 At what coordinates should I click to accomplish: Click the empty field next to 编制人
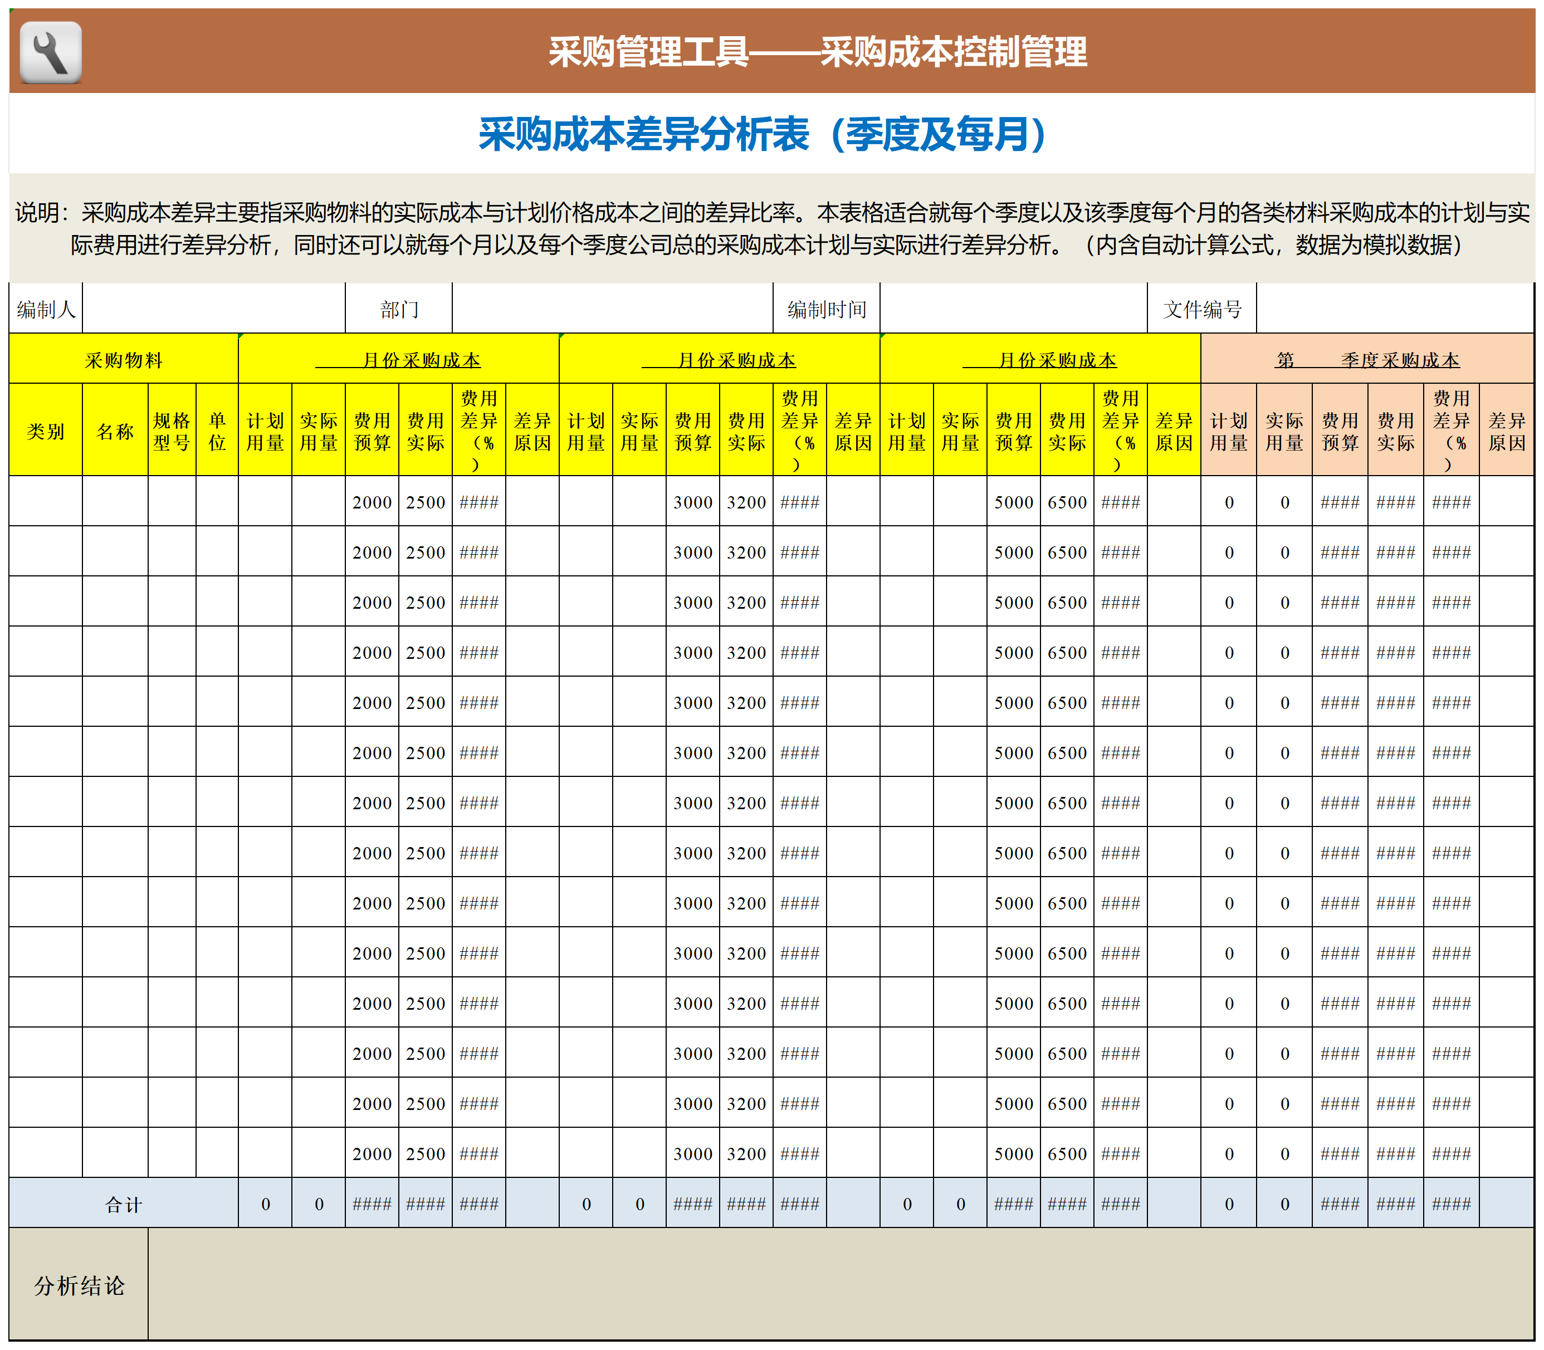click(213, 309)
